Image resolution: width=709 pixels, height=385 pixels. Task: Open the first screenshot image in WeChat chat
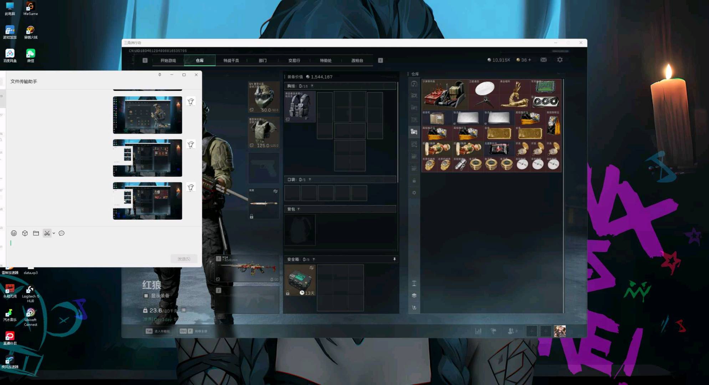147,115
